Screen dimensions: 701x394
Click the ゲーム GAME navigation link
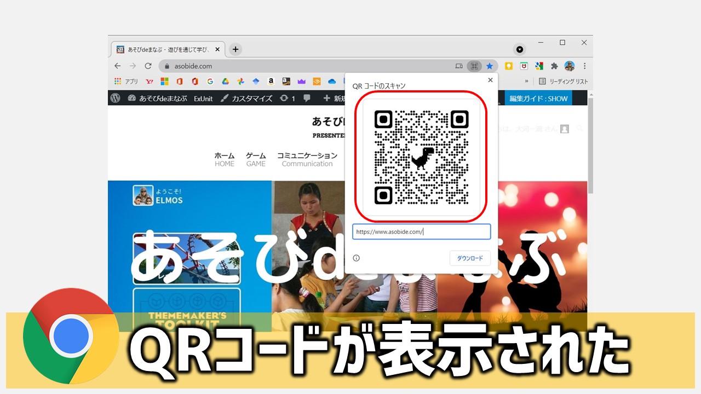pos(256,159)
